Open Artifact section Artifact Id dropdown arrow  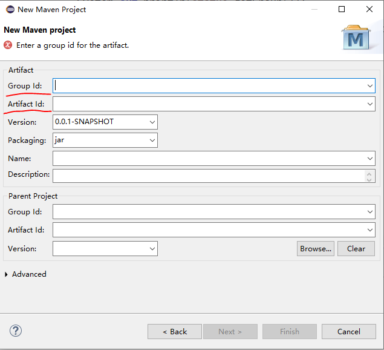click(x=370, y=104)
